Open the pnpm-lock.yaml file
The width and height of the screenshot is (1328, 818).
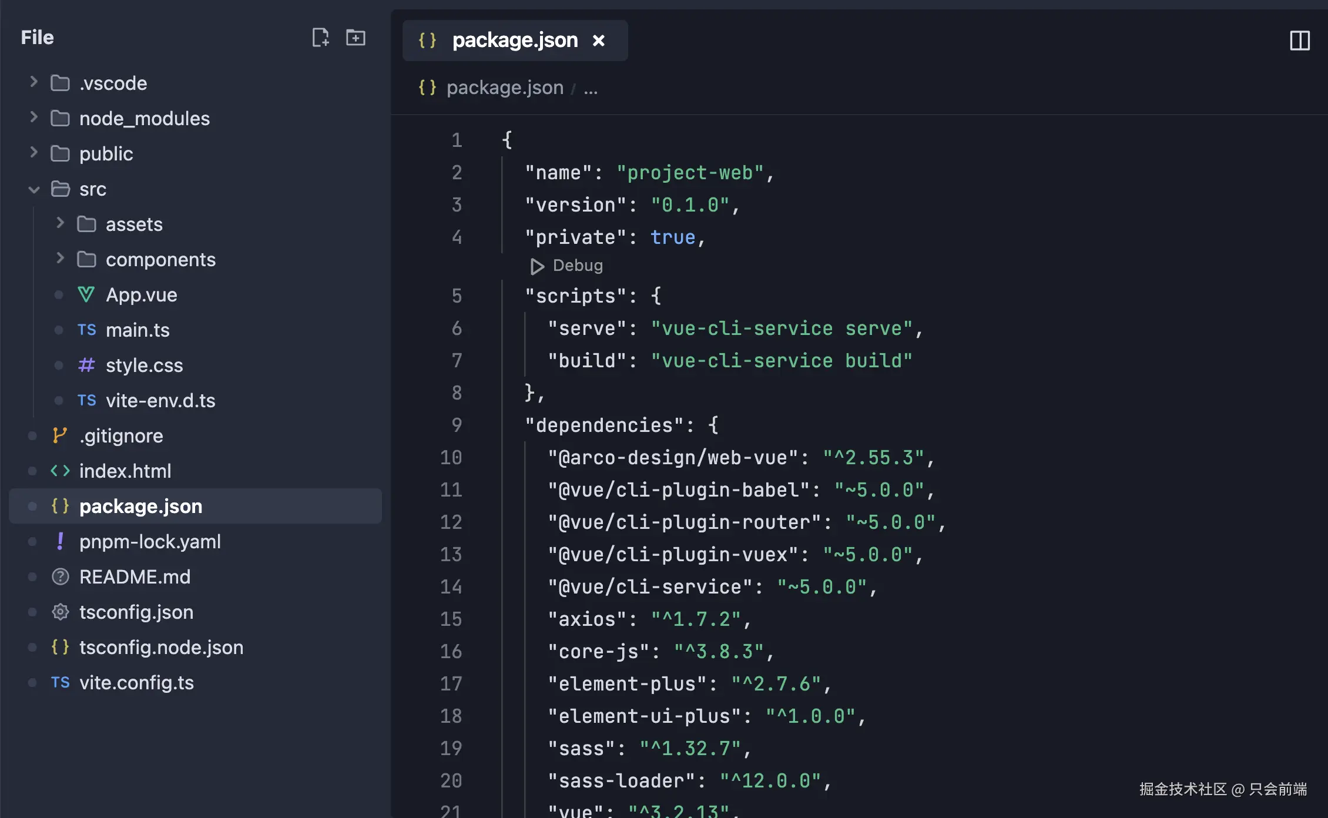(150, 541)
